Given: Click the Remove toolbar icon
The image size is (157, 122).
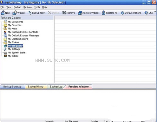Looking at the screenshot, I should click(x=64, y=13).
